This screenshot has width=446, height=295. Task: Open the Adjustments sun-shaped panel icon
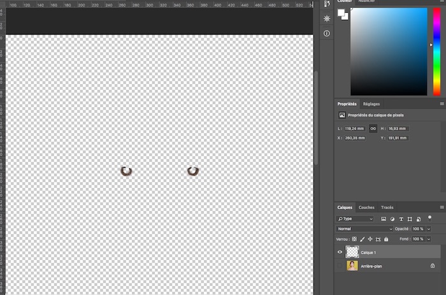coord(327,18)
